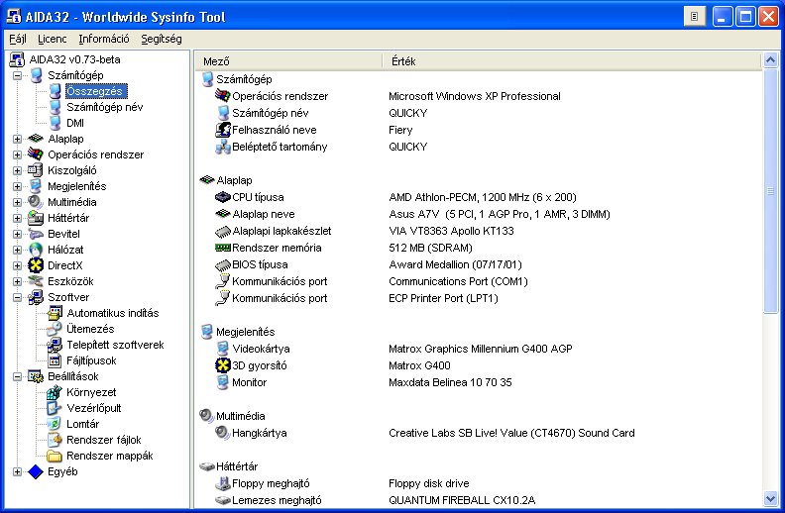The image size is (785, 513).
Task: Click the Érték column header
Action: click(x=572, y=61)
